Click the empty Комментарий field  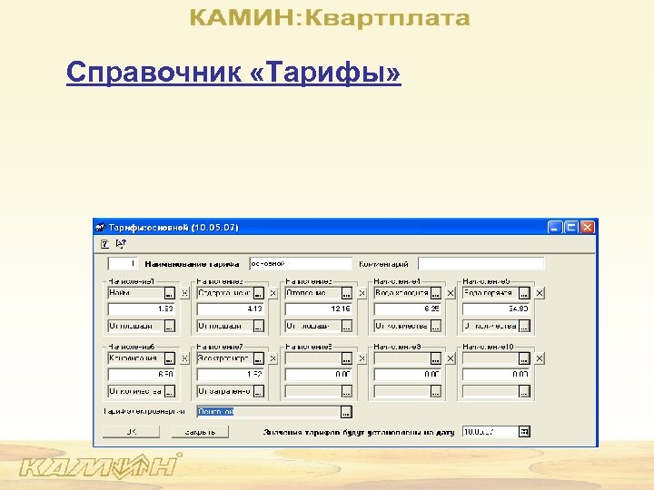[481, 264]
